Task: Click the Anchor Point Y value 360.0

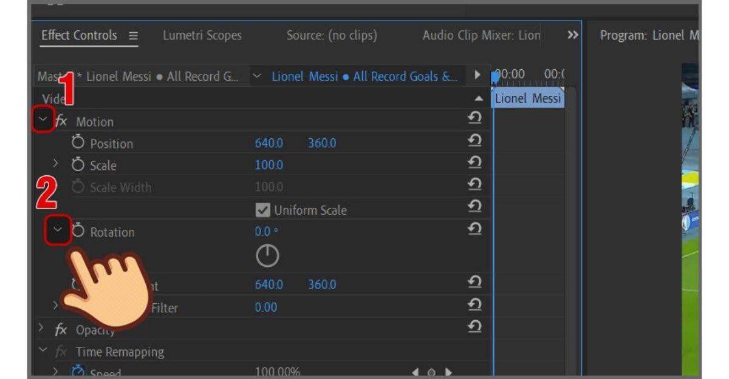Action: 322,284
